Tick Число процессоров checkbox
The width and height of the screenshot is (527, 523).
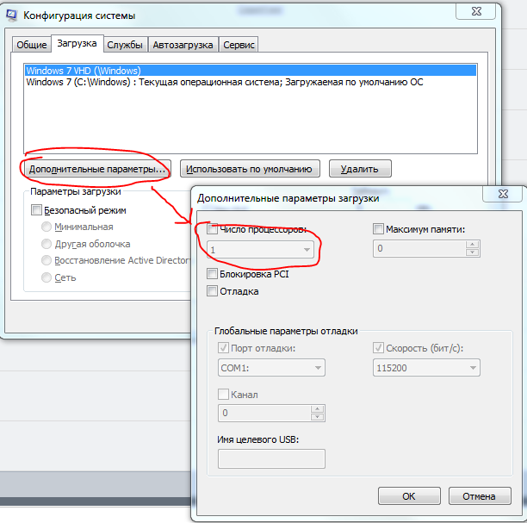click(212, 229)
